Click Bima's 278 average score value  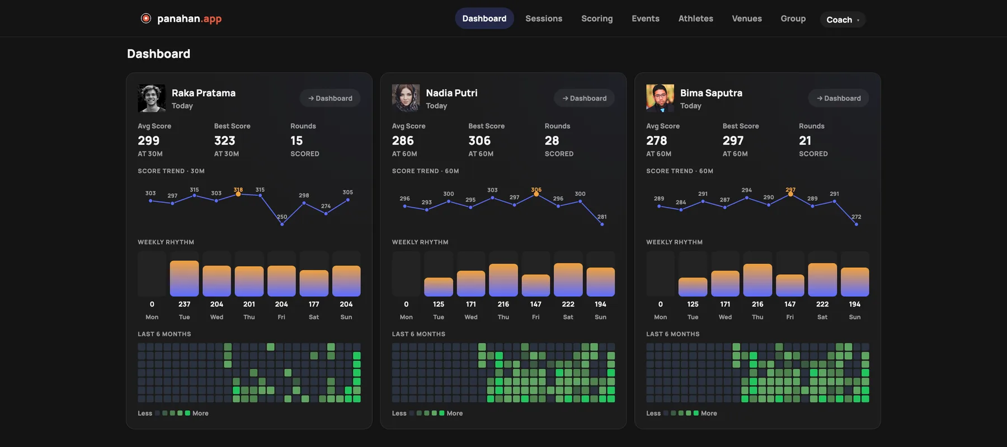point(657,140)
